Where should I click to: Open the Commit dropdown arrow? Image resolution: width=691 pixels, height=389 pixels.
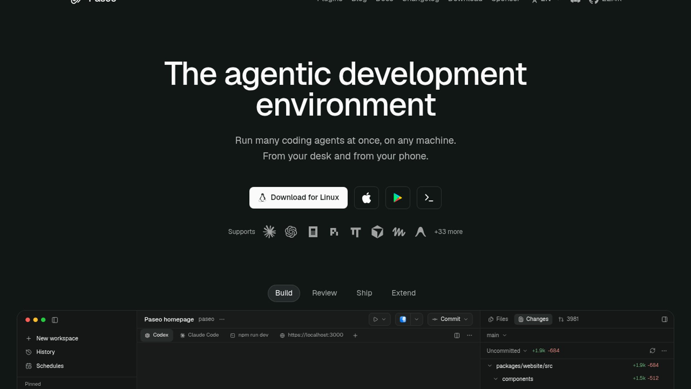(x=466, y=319)
